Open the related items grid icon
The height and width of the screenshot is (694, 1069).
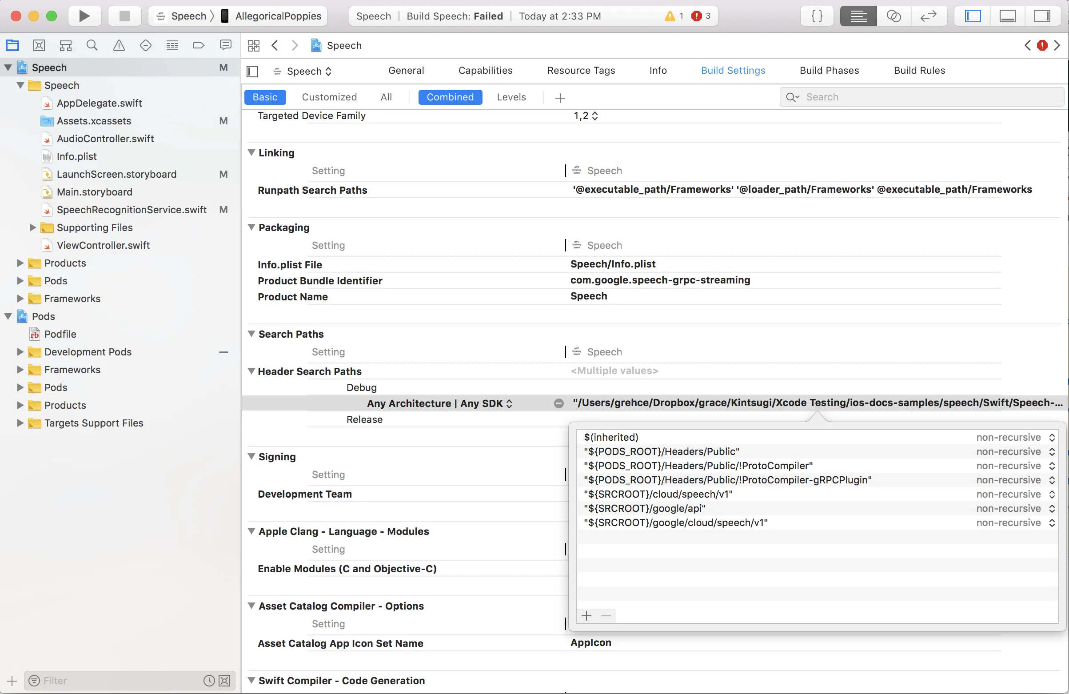click(x=254, y=45)
